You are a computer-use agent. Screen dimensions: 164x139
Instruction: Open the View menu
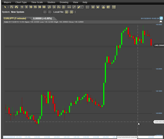point(75,2)
